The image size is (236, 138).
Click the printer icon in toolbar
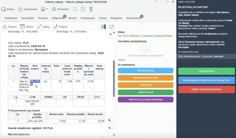43,9
